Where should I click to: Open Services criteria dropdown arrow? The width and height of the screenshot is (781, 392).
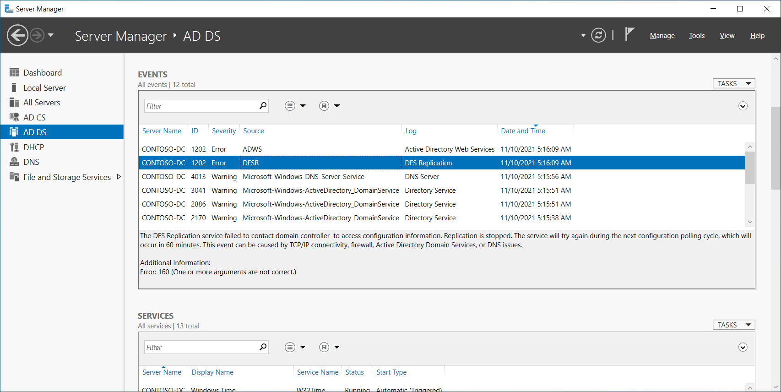point(303,347)
